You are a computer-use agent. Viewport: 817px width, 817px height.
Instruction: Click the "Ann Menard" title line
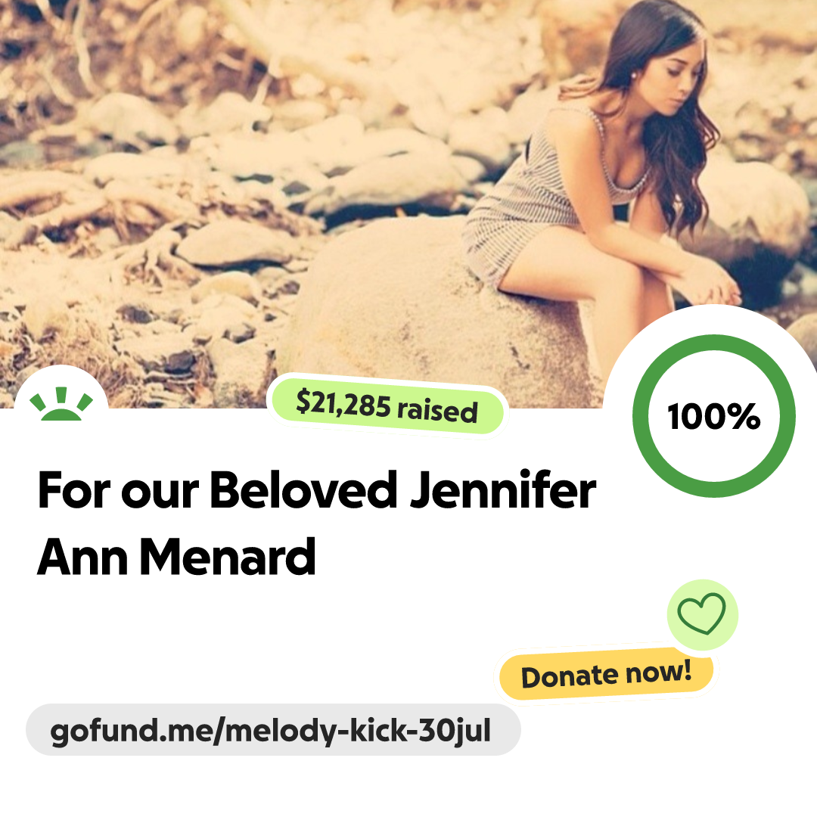pyautogui.click(x=176, y=557)
